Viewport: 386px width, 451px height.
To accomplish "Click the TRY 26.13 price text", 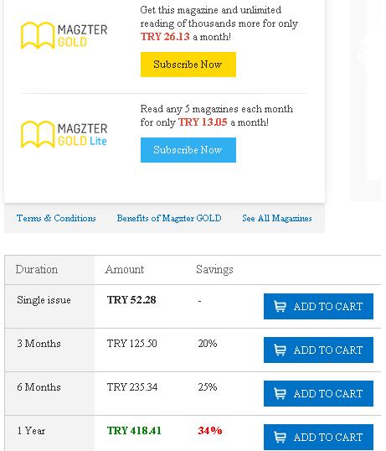I will 165,37.
